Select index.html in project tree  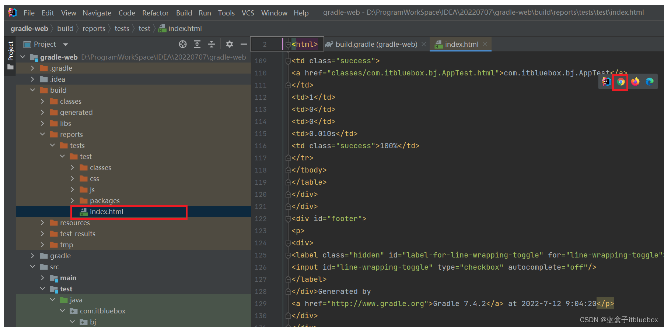133,212
